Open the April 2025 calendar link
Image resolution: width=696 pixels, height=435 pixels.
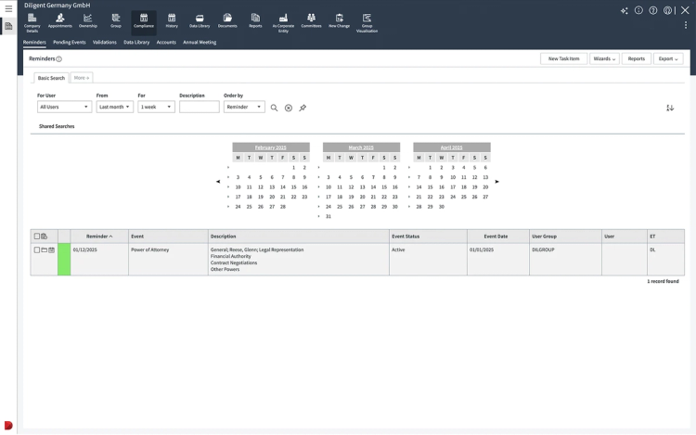pos(451,147)
